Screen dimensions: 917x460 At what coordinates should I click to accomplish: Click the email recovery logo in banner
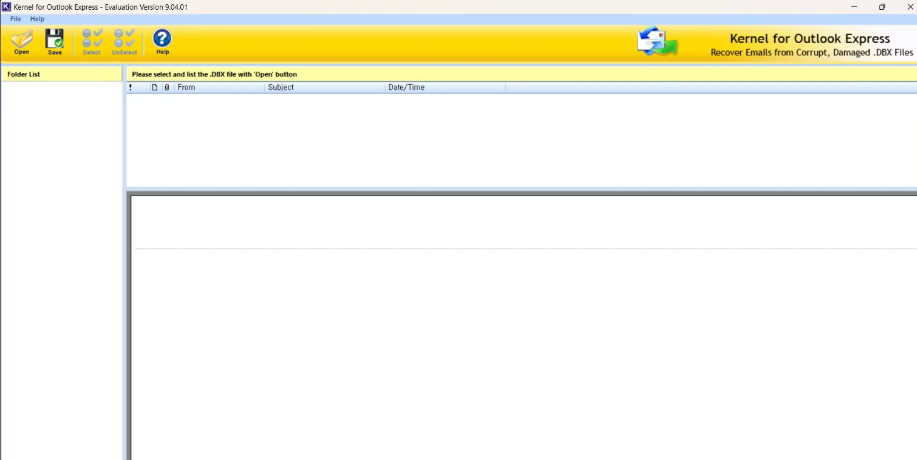click(657, 42)
